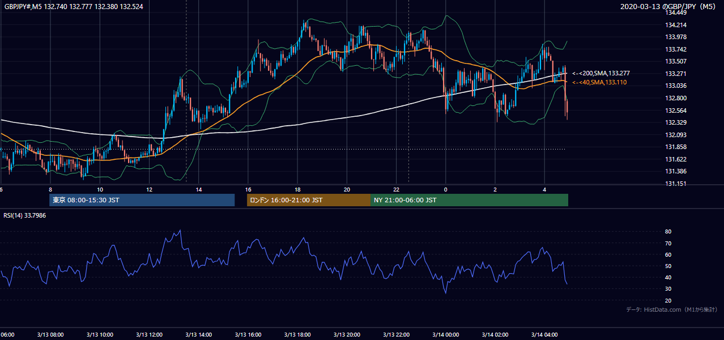Click the 3/13 08:00 time axis label
724x340 pixels.
tap(50, 334)
